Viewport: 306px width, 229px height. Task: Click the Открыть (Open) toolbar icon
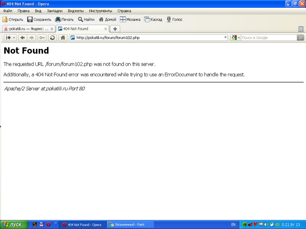(x=5, y=19)
